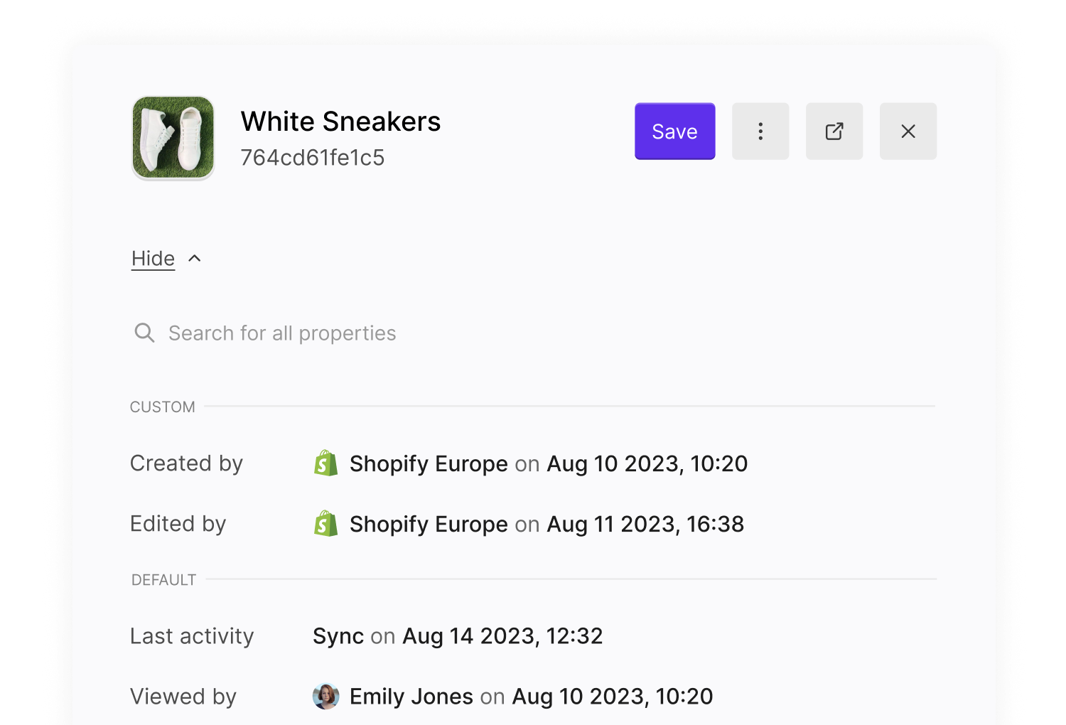Click the Hide link
The width and height of the screenshot is (1066, 725).
[x=153, y=259]
